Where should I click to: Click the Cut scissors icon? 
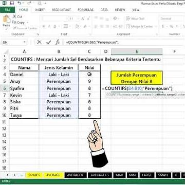(14, 16)
